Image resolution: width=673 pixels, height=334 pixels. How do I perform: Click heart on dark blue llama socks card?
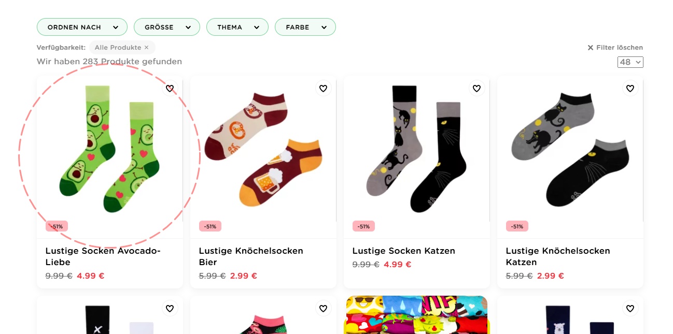click(x=630, y=309)
